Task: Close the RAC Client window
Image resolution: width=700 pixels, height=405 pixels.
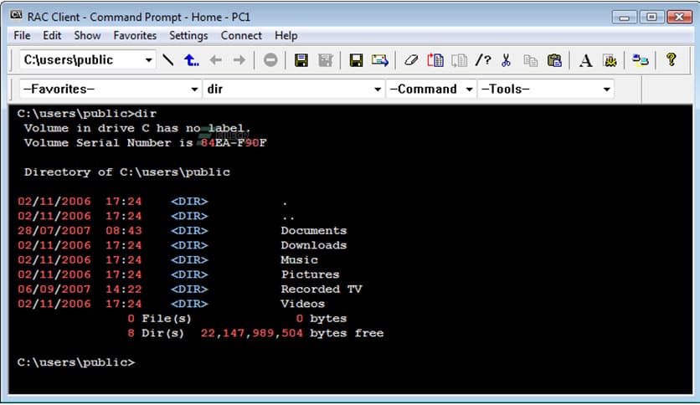Action: pos(679,17)
